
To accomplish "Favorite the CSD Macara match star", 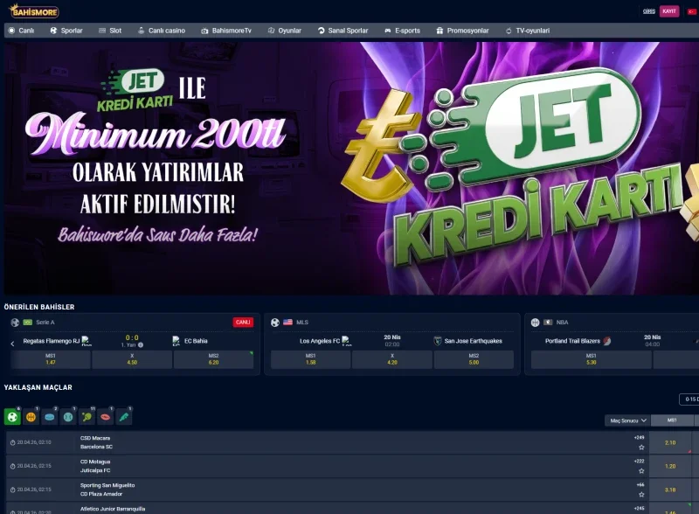I will (641, 447).
